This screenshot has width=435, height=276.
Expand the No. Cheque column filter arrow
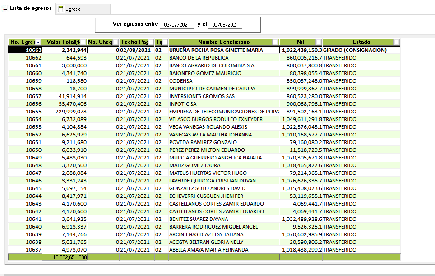(x=116, y=42)
